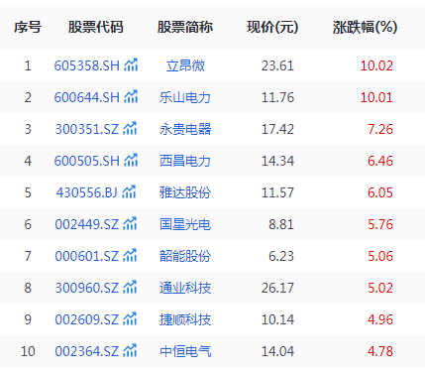Image resolution: width=425 pixels, height=371 pixels.
Task: Select price value 8.81
Action: [x=281, y=224]
